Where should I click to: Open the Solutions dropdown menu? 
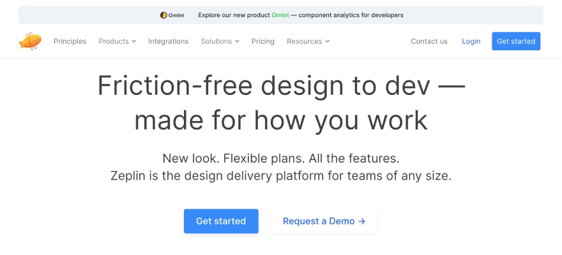coord(220,41)
